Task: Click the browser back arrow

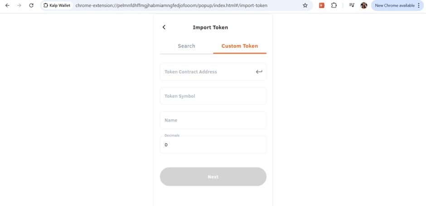Action: point(7,5)
